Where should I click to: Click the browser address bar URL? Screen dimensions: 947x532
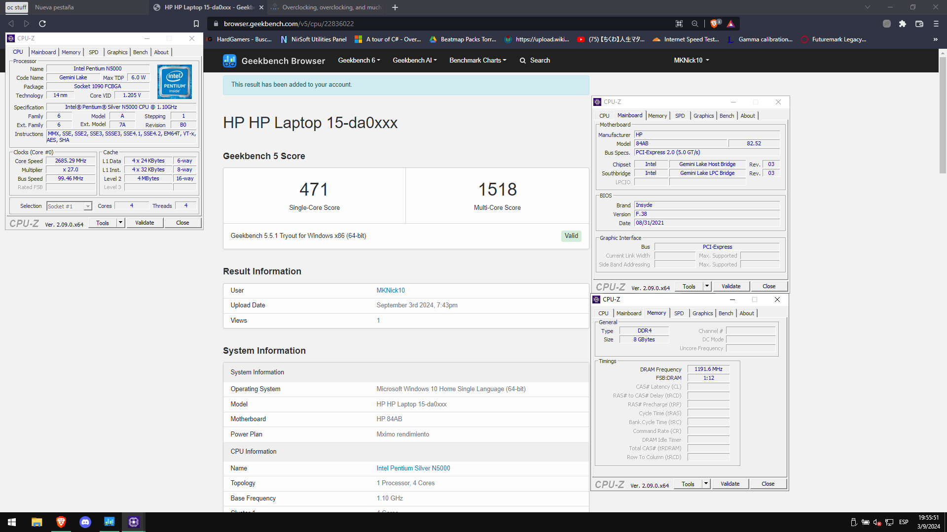point(289,24)
